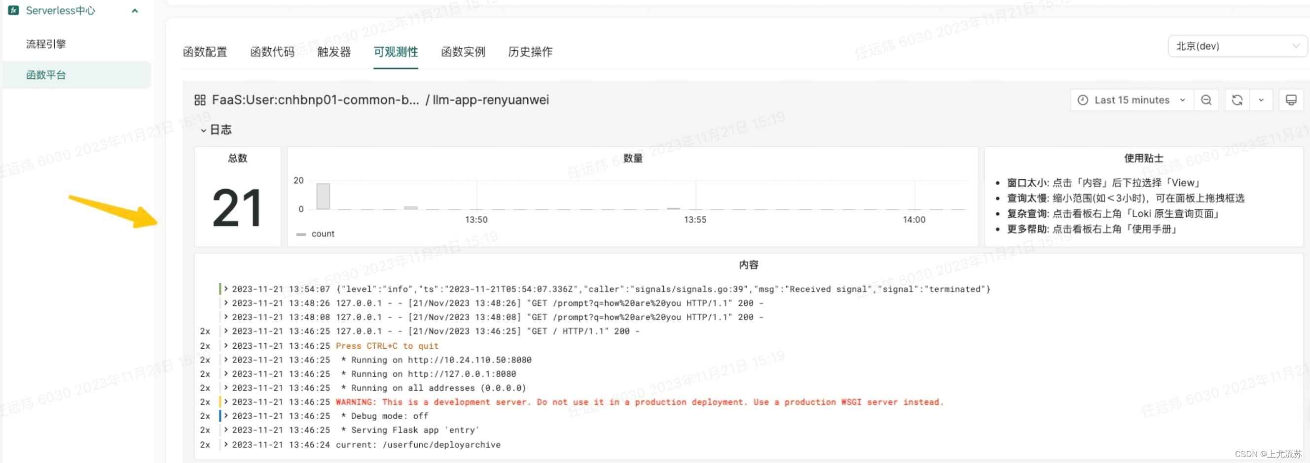Open the Last 15 minutes time picker
The width and height of the screenshot is (1310, 463).
point(1132,100)
